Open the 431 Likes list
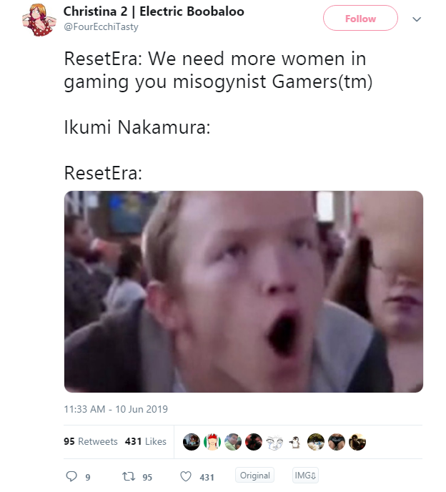 146,441
